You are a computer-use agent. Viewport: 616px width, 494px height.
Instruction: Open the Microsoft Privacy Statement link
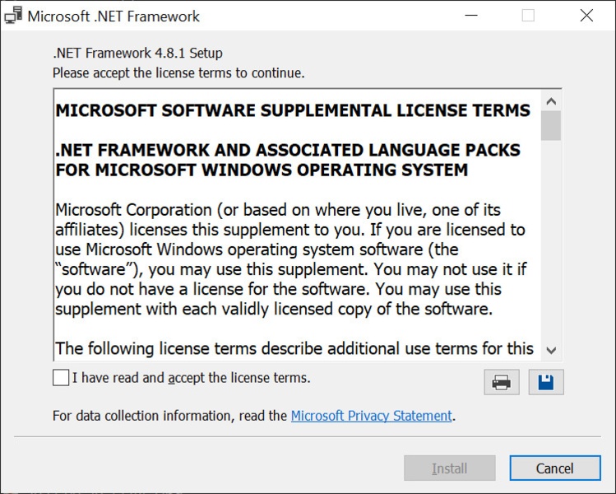(372, 416)
